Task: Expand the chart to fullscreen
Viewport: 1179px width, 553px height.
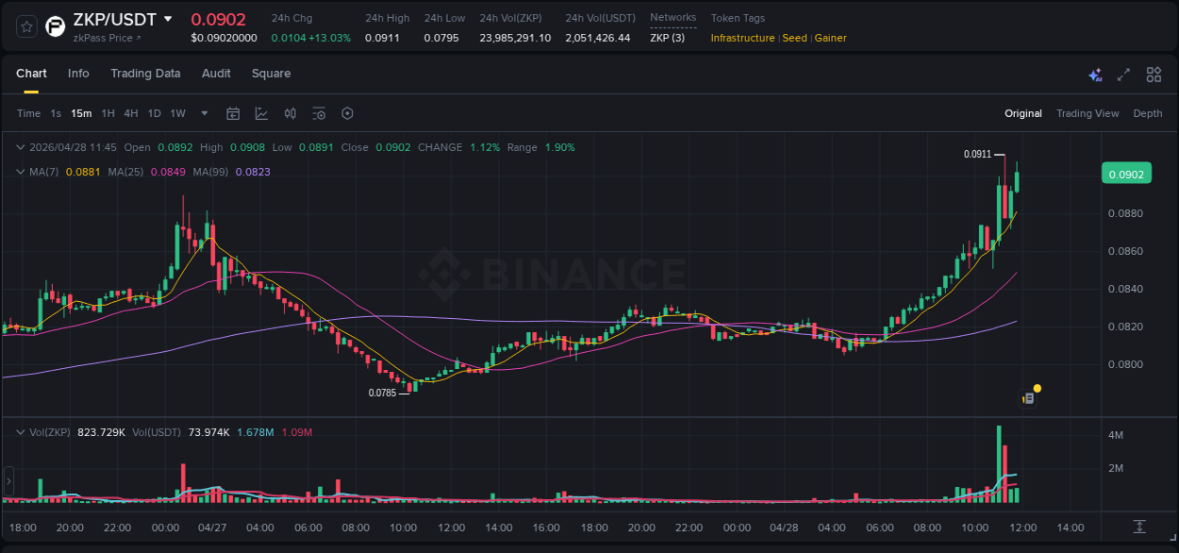Action: [1122, 74]
